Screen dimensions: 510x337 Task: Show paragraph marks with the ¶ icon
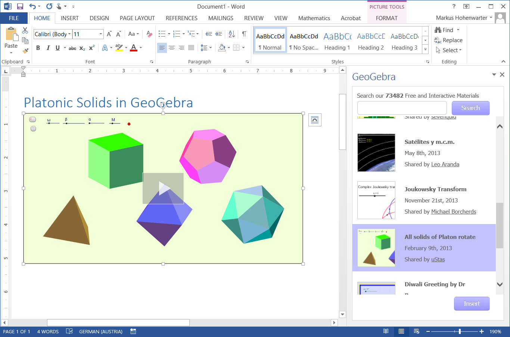click(244, 34)
